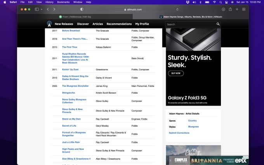Open the privacy report shield icon
Image resolution: width=264 pixels, height=165 pixels.
tap(82, 9)
